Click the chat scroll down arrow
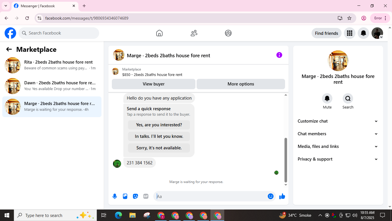The image size is (392, 221). click(286, 185)
